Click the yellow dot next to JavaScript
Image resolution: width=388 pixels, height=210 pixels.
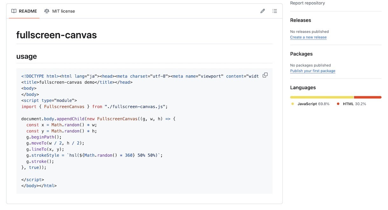[x=293, y=104]
